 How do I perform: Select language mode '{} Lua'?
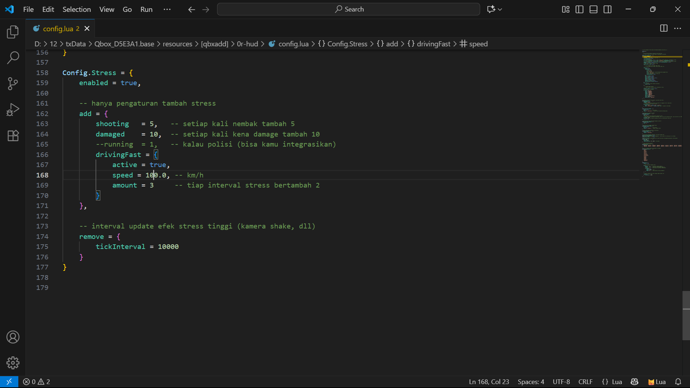click(x=612, y=382)
